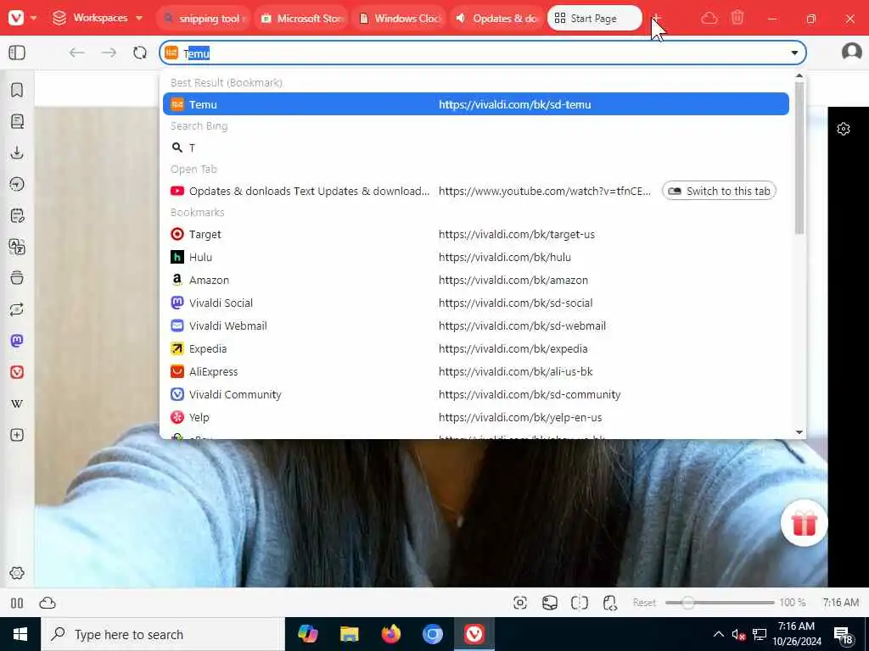Toggle Break Mode in status bar
This screenshot has width=869, height=651.
tap(17, 603)
